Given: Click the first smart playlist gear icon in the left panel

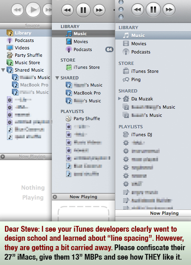Looking at the screenshot, I should tap(9, 100).
